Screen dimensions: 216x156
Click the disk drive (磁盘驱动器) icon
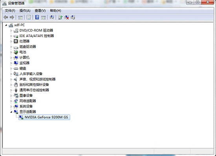coord(16,47)
